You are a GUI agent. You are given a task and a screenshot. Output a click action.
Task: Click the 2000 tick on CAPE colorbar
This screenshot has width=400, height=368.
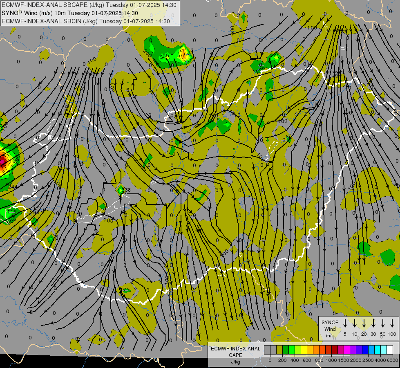[356, 360]
